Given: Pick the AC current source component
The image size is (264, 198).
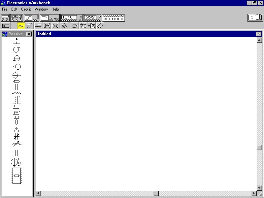Looking at the screenshot, I should click(16, 75).
